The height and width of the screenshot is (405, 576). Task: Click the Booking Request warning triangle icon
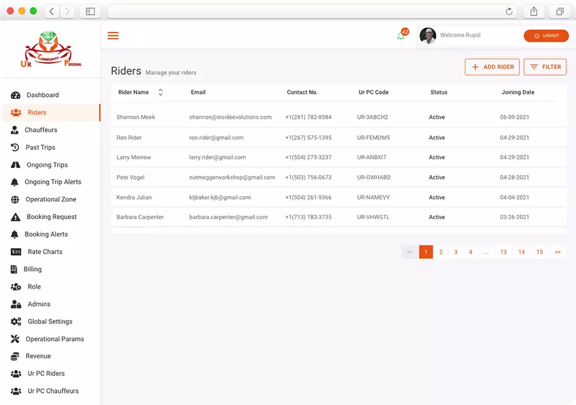click(x=15, y=217)
